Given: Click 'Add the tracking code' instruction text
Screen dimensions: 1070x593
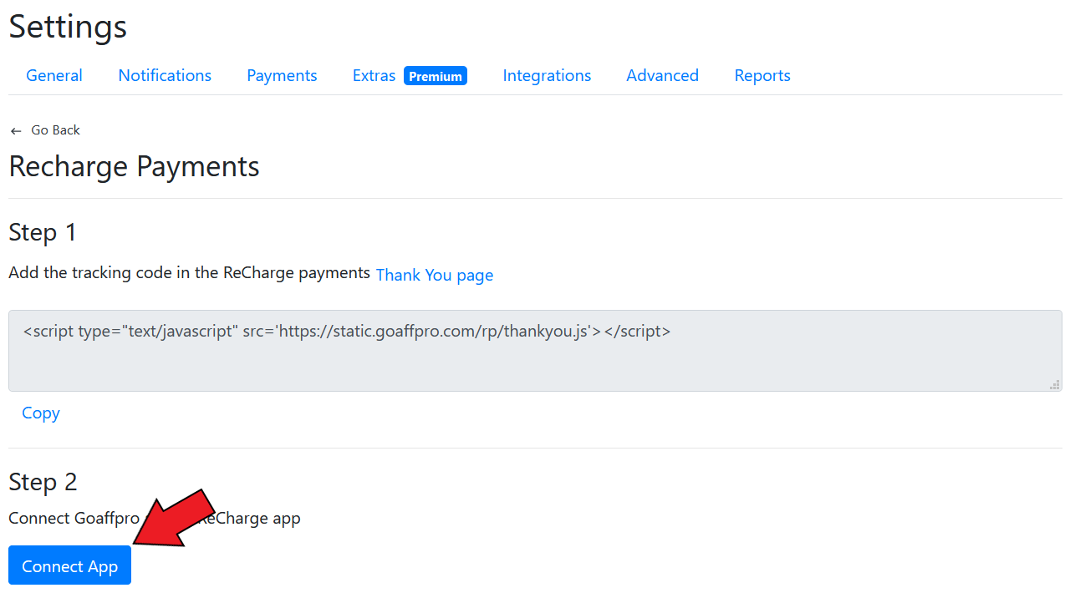Looking at the screenshot, I should (x=190, y=272).
